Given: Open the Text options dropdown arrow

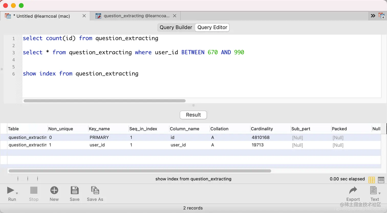Looking at the screenshot, I should [380, 193].
